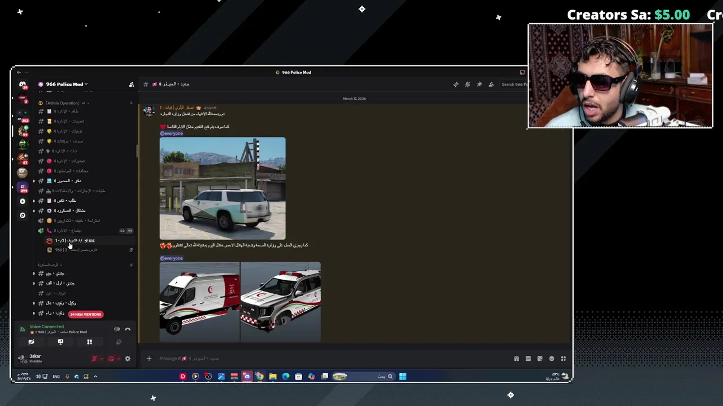Switch ENG language indicator in taskbar
The image size is (723, 406).
(56, 377)
